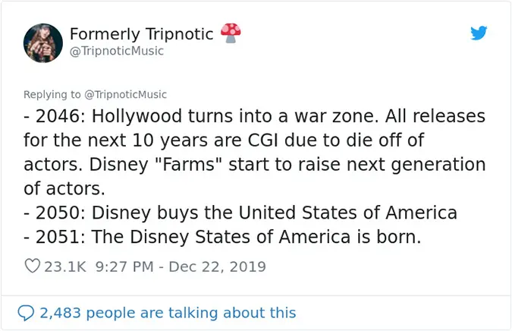Visit the @TripnoticMusic handle below the name
Screen dimensions: 512x331
(116, 51)
